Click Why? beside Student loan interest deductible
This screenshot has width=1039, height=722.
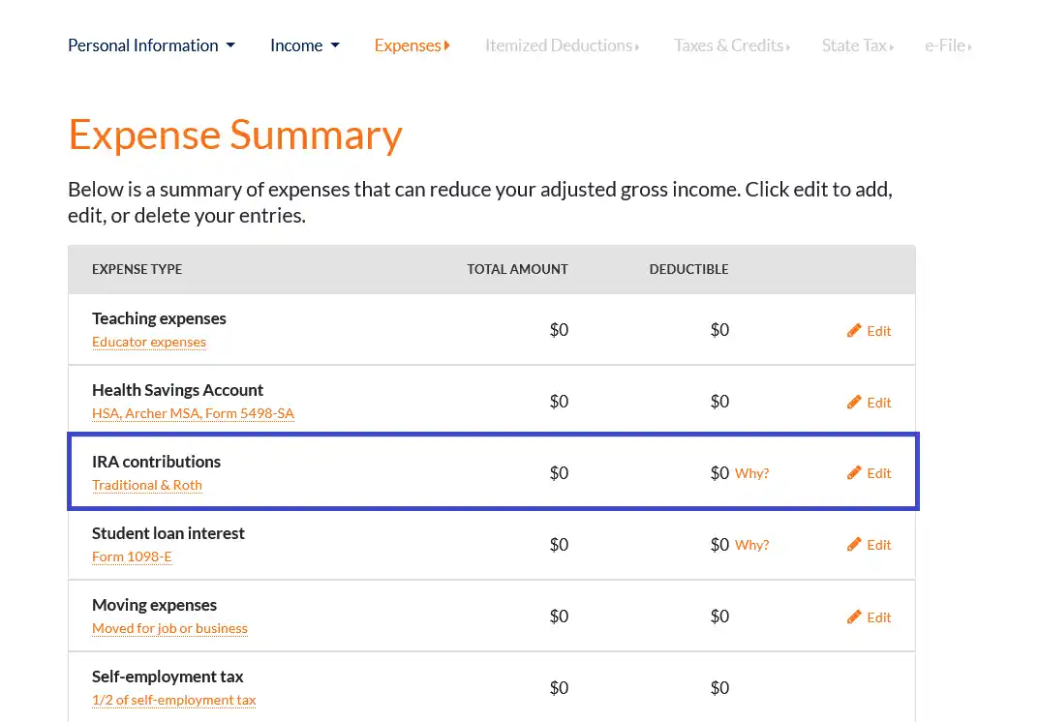coord(753,545)
